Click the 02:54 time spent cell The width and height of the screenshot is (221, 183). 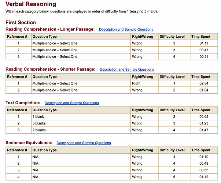tap(204, 83)
